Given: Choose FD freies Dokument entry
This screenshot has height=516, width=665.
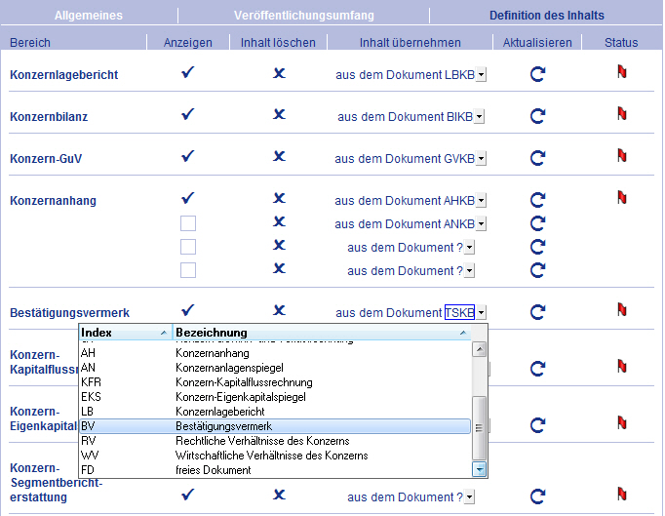Looking at the screenshot, I should tap(275, 470).
